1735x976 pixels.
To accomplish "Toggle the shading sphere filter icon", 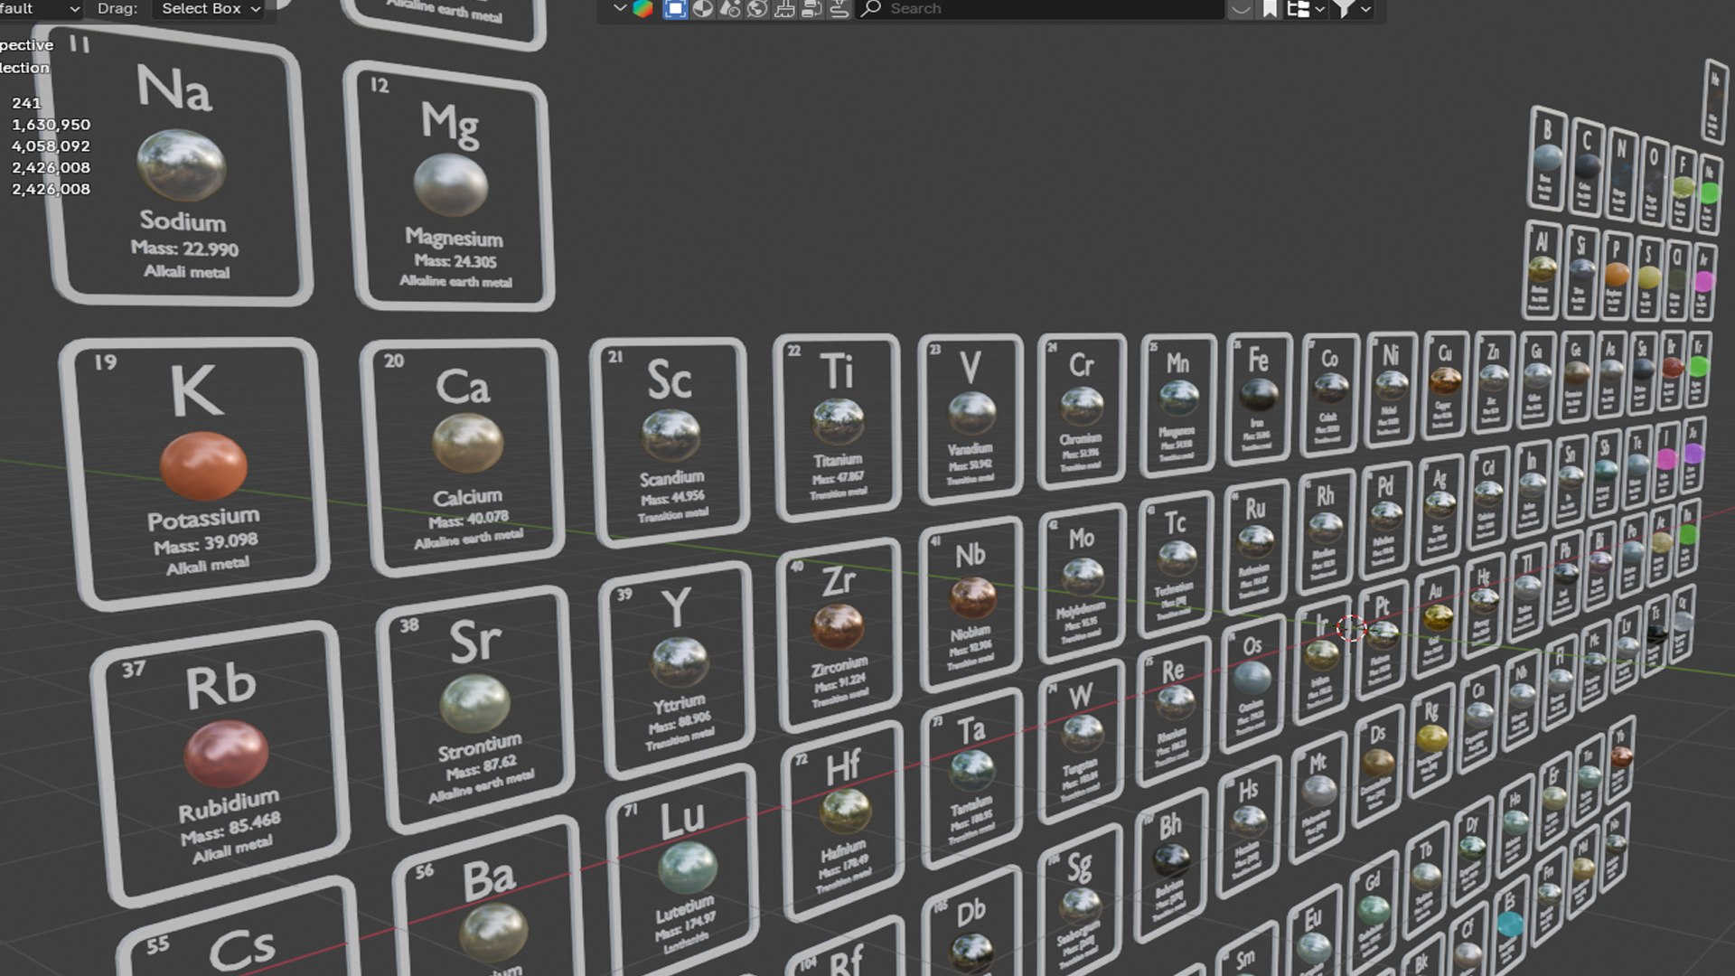I will point(702,9).
